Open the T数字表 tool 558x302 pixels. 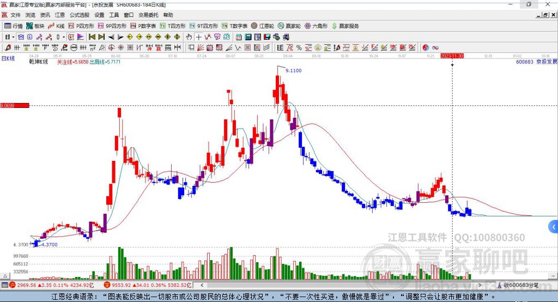[x=234, y=26]
